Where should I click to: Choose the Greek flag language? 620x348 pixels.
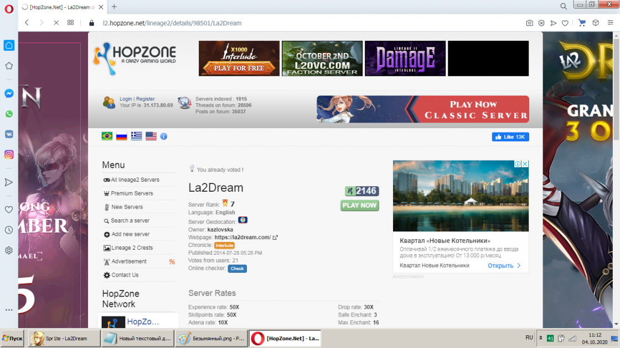[x=136, y=136]
